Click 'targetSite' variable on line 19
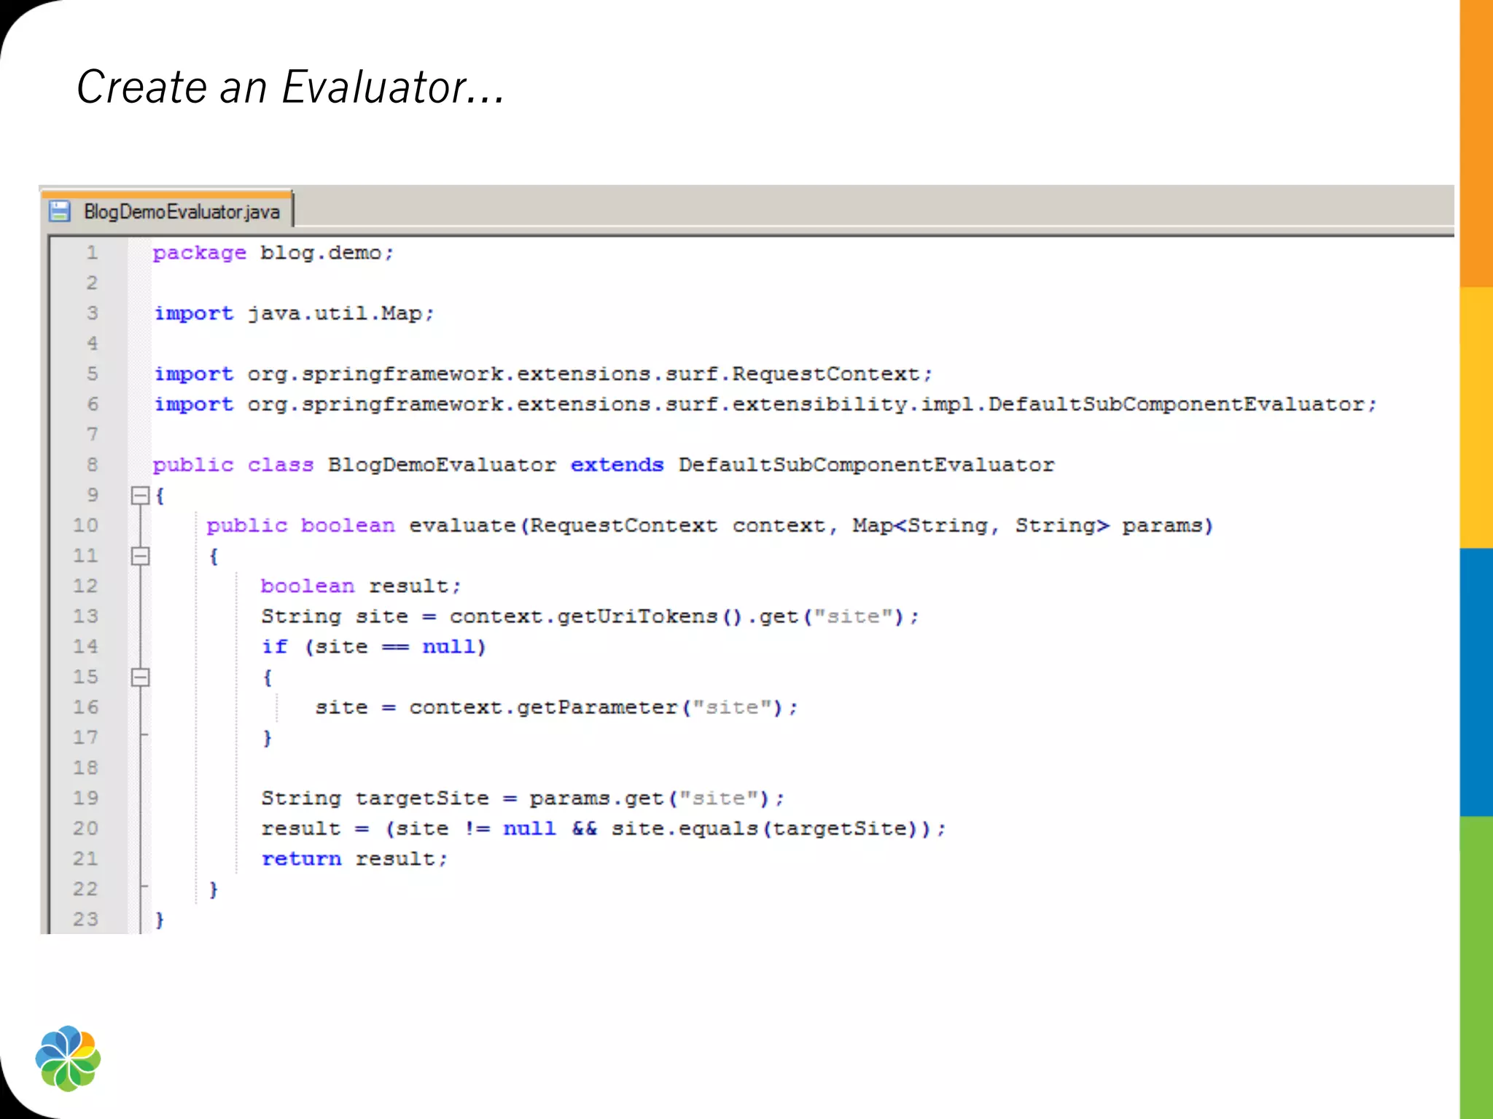This screenshot has height=1119, width=1493. [422, 798]
